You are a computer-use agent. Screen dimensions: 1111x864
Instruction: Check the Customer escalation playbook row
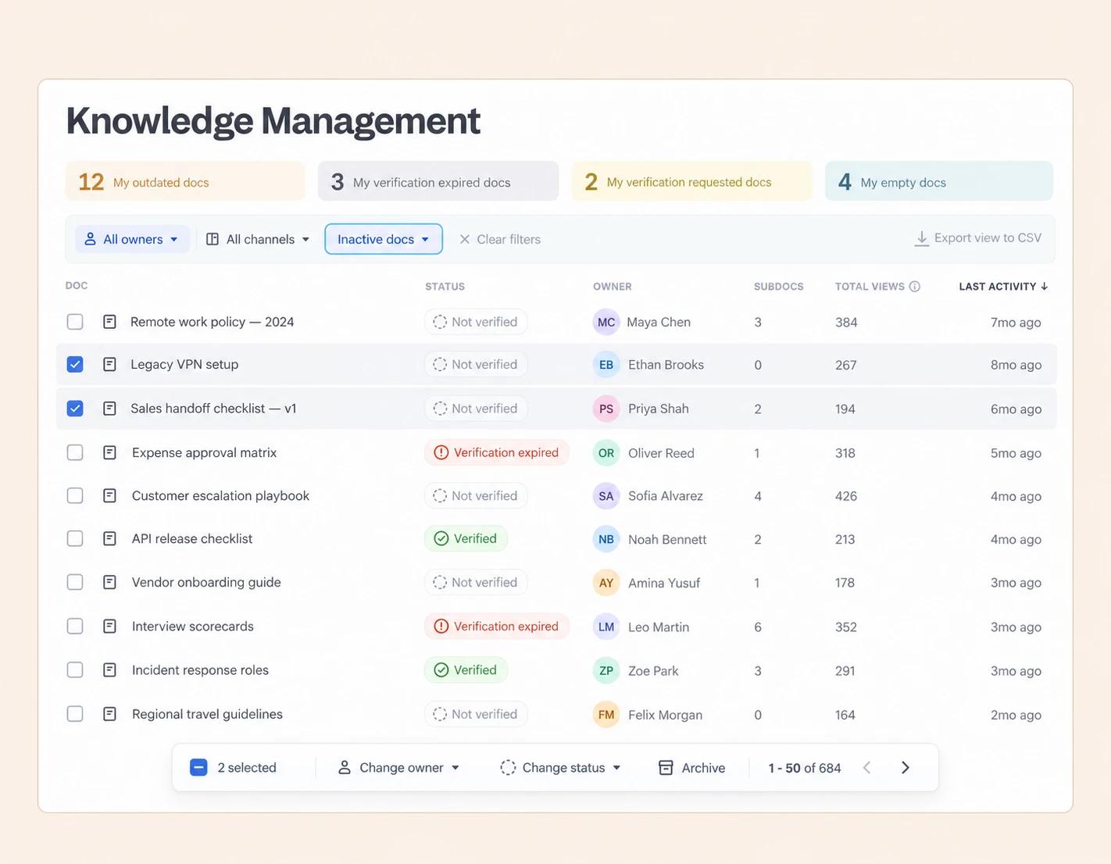click(75, 495)
